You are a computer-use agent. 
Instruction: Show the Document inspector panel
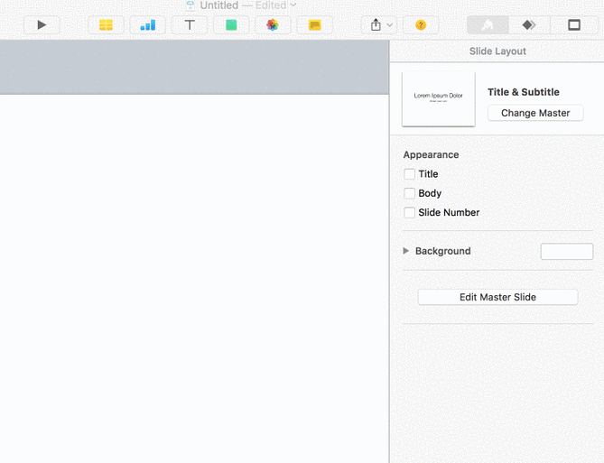(574, 25)
